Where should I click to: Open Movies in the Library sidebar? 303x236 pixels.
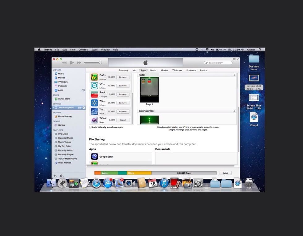tap(62, 78)
